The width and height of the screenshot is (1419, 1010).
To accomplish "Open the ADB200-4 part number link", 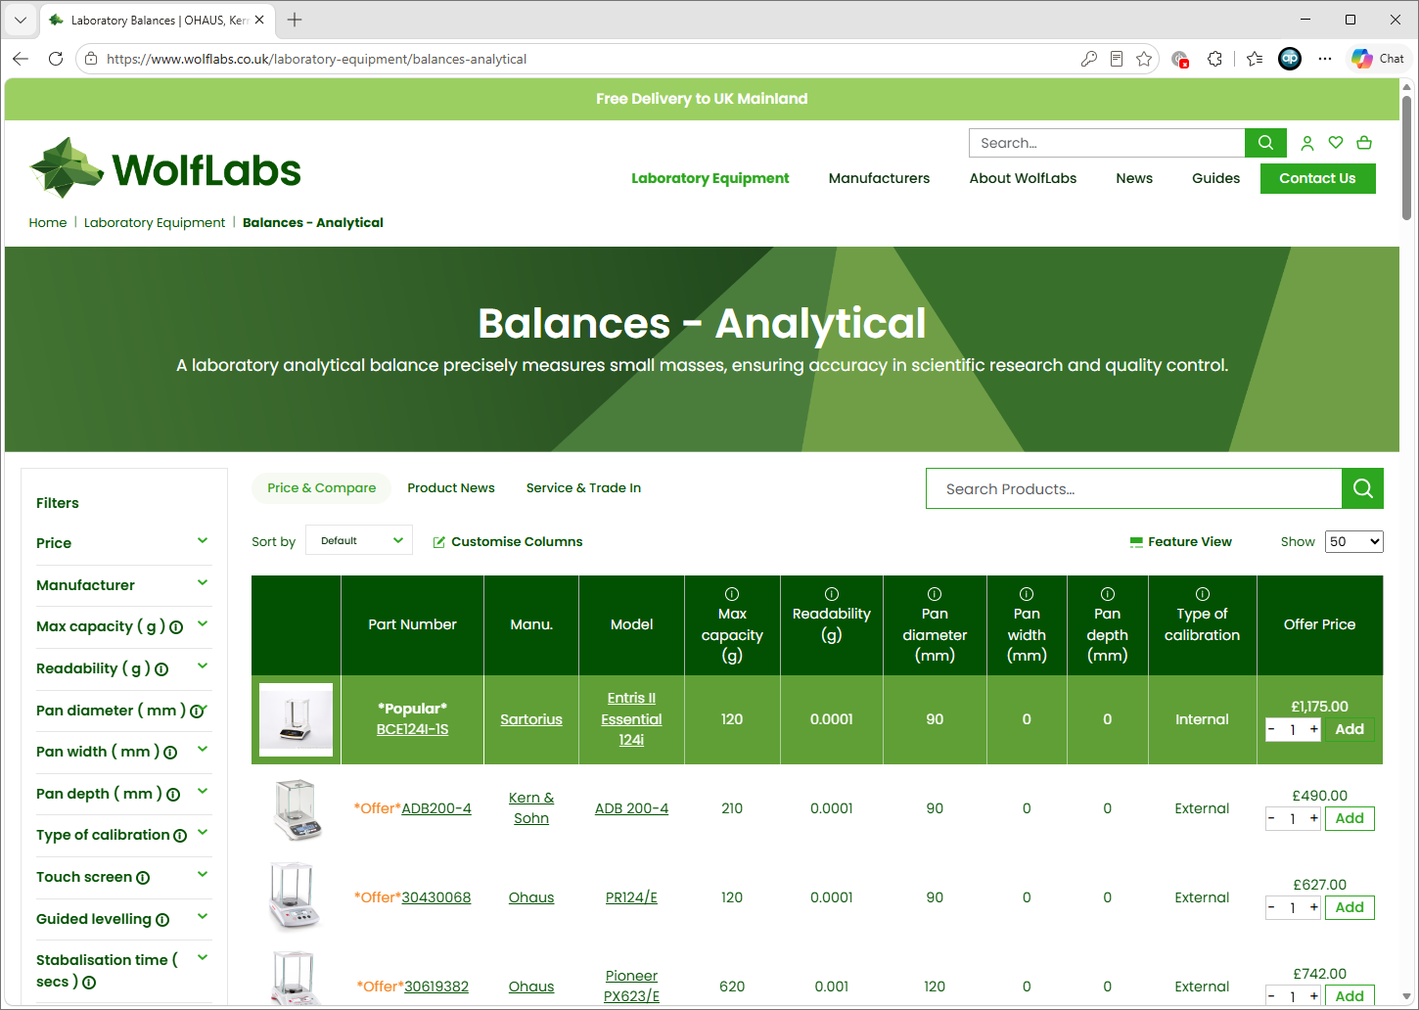I will click(436, 808).
